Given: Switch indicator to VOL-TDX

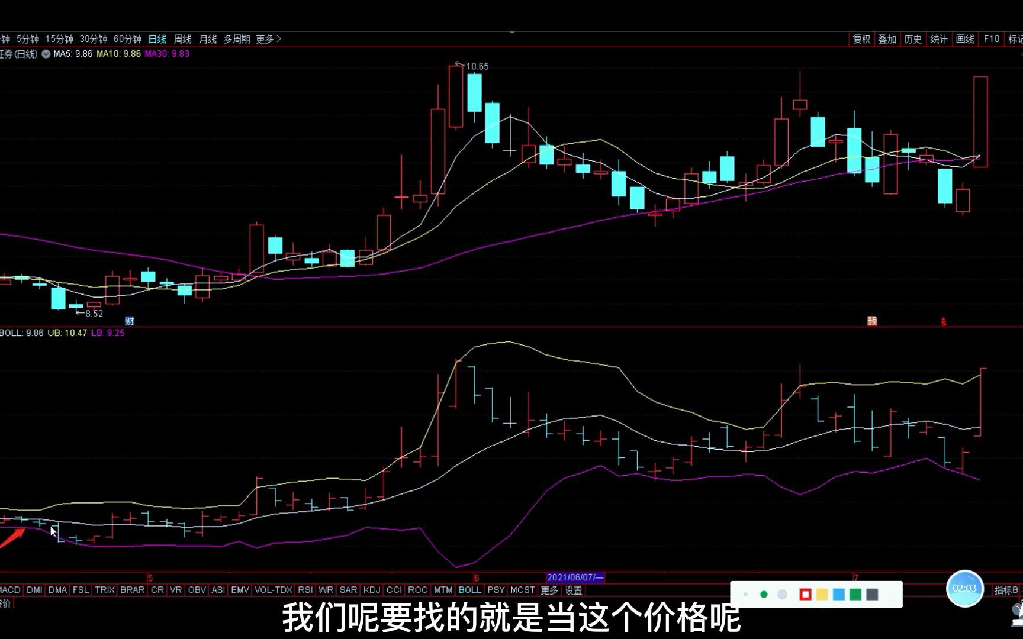Looking at the screenshot, I should (x=274, y=590).
